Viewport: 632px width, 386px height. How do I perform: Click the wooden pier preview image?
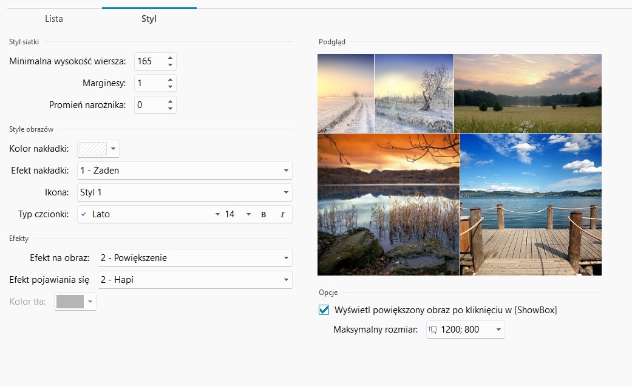click(x=531, y=205)
